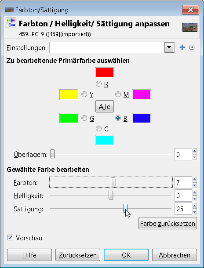Click the title bar window icon
The width and height of the screenshot is (204, 268).
point(9,10)
